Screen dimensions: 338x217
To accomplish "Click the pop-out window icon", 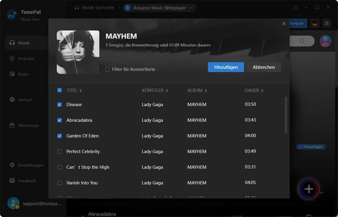I will (327, 24).
